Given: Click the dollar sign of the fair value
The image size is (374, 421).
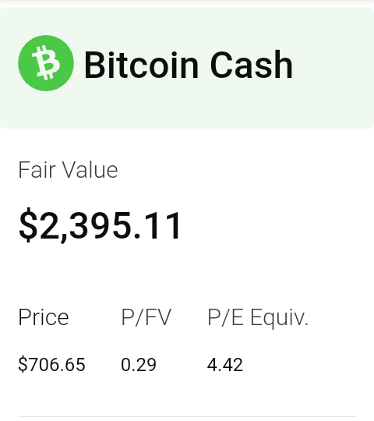Looking at the screenshot, I should click(x=28, y=225).
